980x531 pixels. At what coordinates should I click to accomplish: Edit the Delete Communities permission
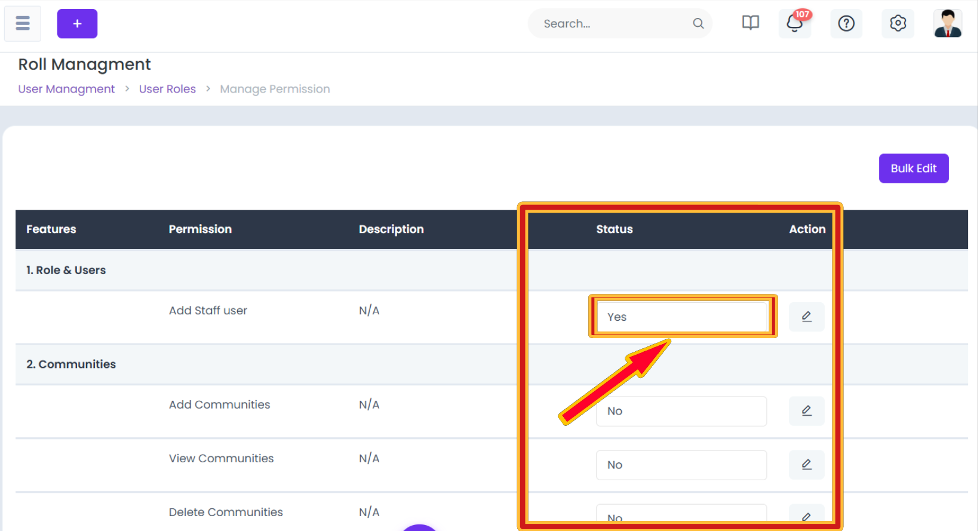pyautogui.click(x=806, y=516)
